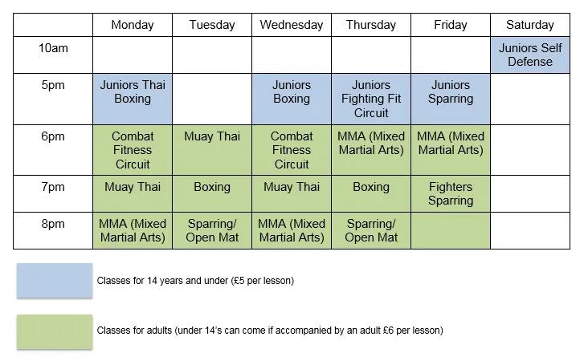This screenshot has width=584, height=361.
Task: Select Monday's 8pm MMA class
Action: (x=133, y=230)
